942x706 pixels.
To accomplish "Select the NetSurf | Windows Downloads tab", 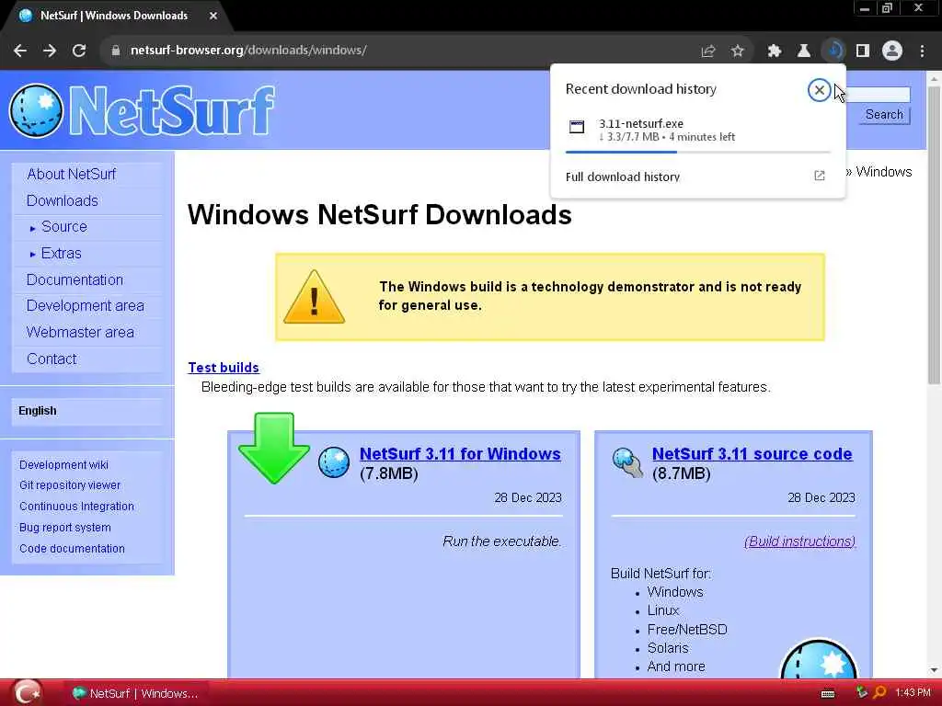I will point(114,16).
